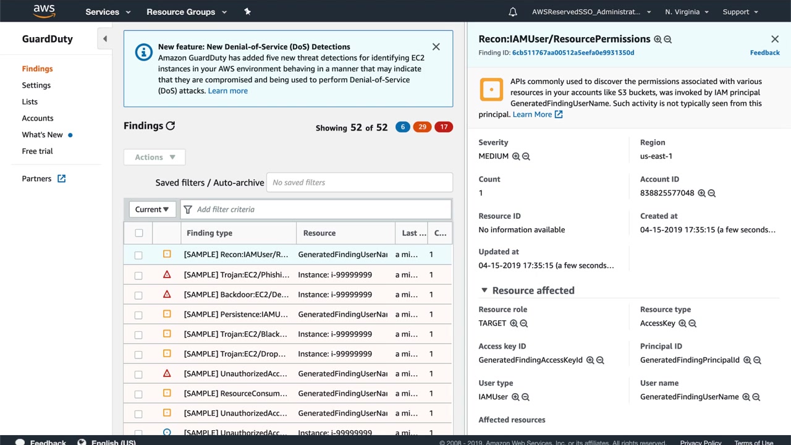
Task: Click zoom-in icon beside AccessKey resource type
Action: (682, 323)
